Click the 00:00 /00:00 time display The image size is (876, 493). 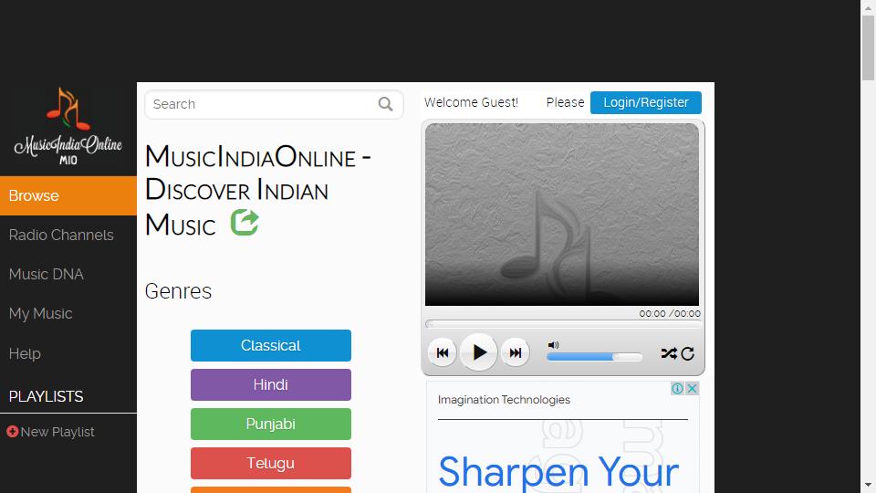pos(670,313)
